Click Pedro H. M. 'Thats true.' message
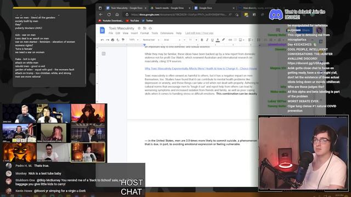 (x=32, y=166)
